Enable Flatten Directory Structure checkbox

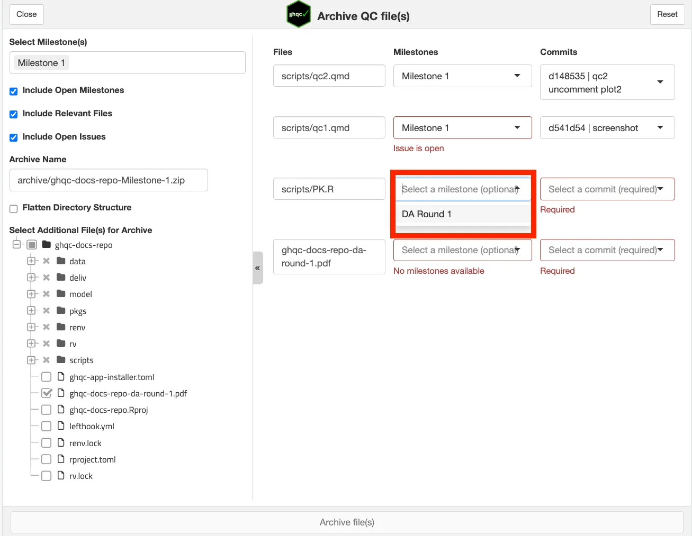tap(14, 208)
